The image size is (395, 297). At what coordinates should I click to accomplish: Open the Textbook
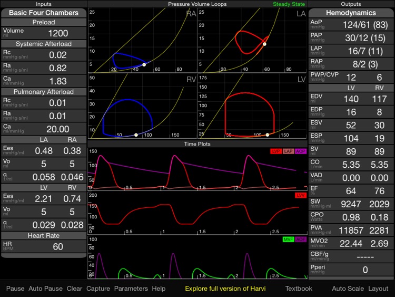[x=299, y=289]
